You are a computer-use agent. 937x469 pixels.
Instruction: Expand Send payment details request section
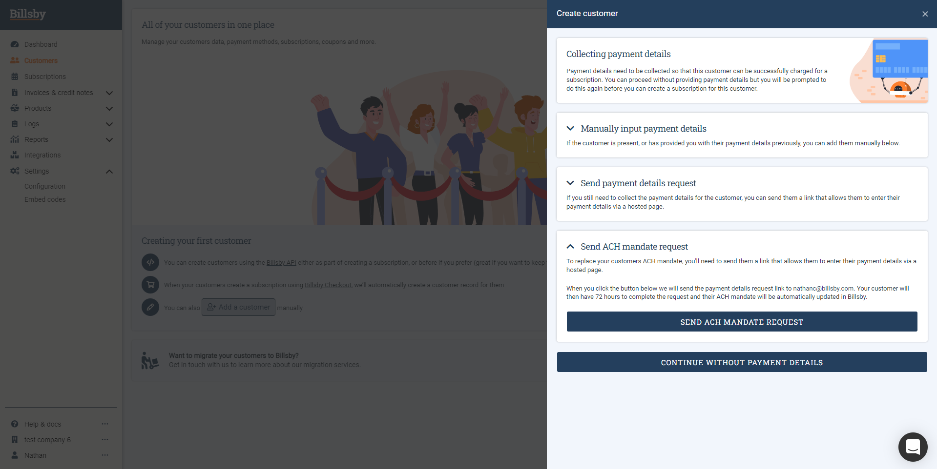[x=570, y=183]
